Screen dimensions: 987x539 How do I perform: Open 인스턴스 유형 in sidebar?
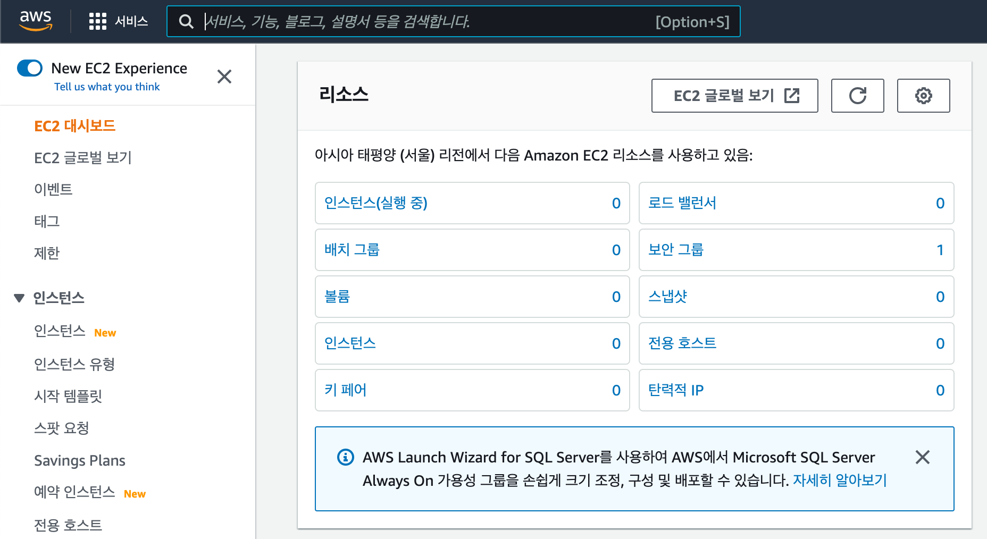point(74,364)
